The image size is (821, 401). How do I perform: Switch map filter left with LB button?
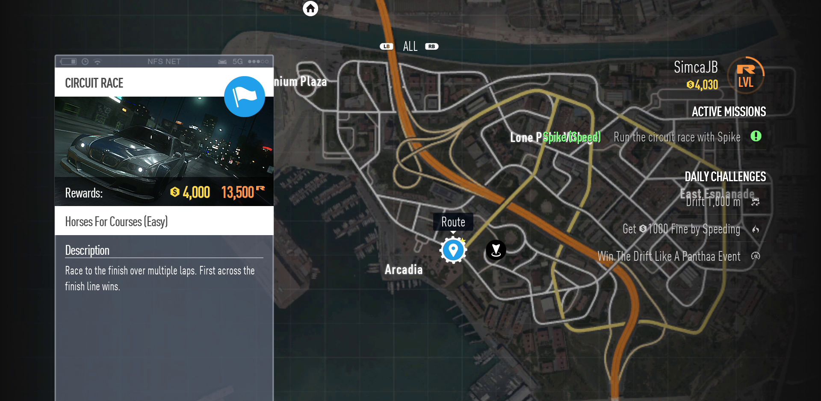point(387,46)
